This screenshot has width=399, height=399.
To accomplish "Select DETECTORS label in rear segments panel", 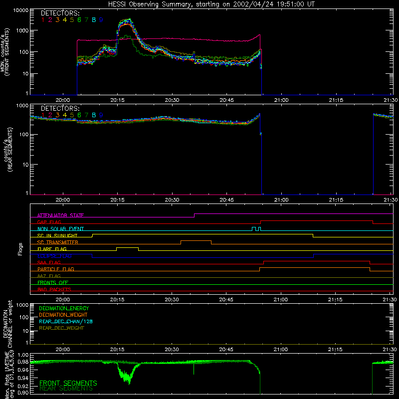I will tap(60, 108).
